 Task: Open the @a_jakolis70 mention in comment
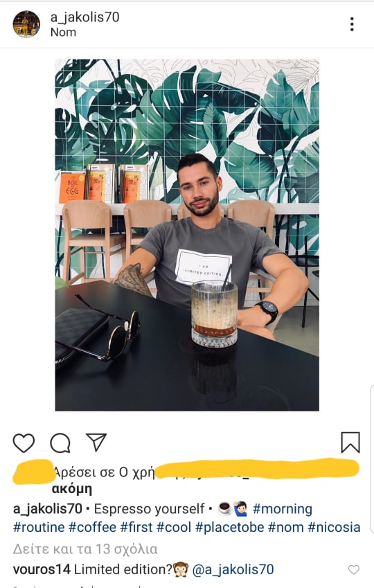[x=233, y=569]
